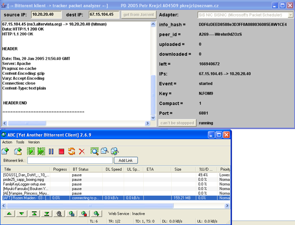
Task: Click the torrent list scrollbar left arrow
Action: (4, 206)
